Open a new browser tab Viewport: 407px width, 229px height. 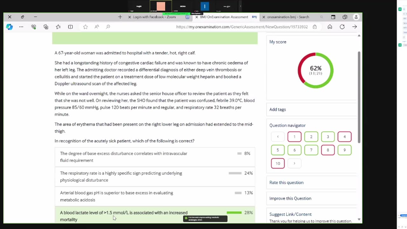[x=120, y=17]
